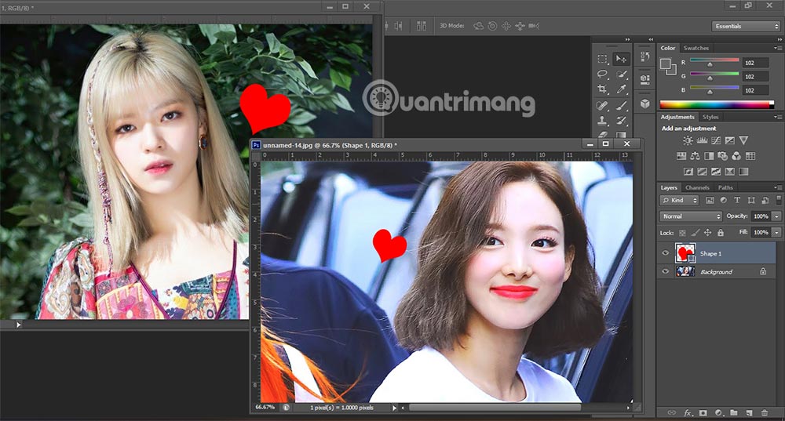The width and height of the screenshot is (785, 421).
Task: Select the Clone Stamp tool
Action: click(x=602, y=122)
